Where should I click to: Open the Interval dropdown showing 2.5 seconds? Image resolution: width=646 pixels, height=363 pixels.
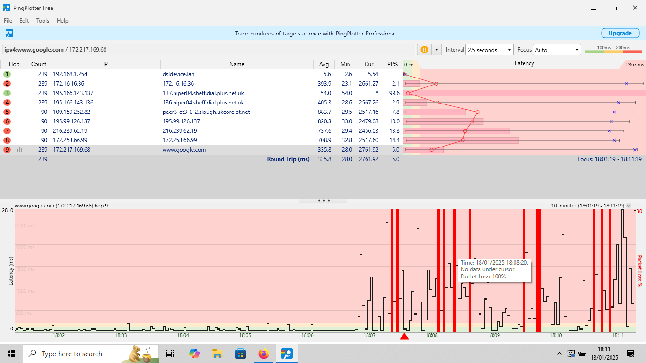tap(489, 49)
